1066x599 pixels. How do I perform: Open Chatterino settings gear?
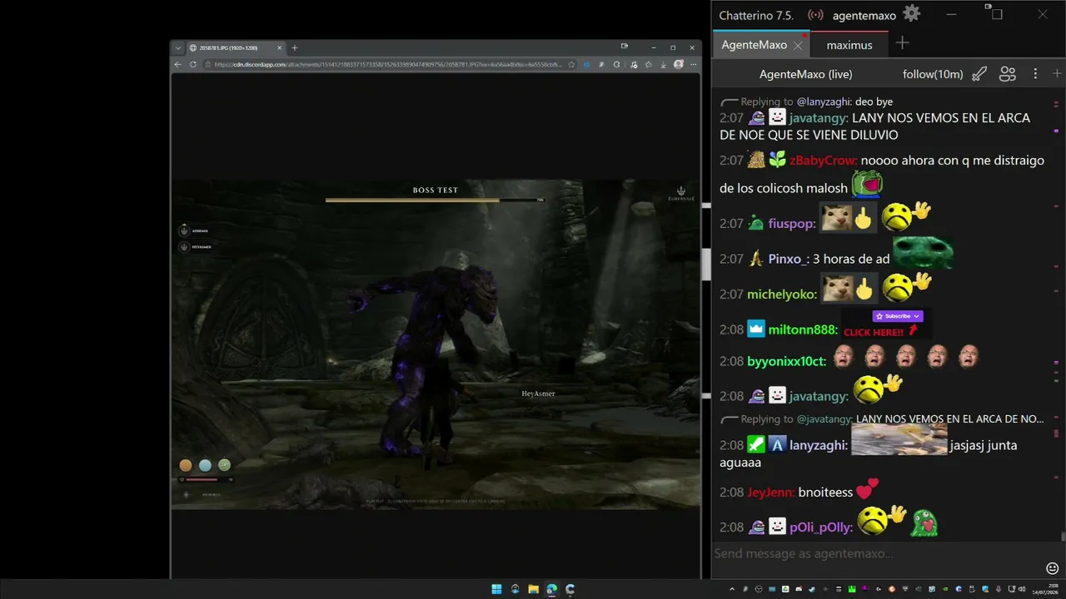912,13
